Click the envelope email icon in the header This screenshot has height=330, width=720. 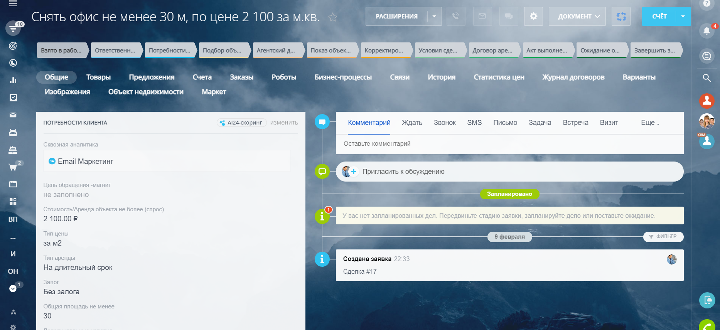pyautogui.click(x=482, y=16)
